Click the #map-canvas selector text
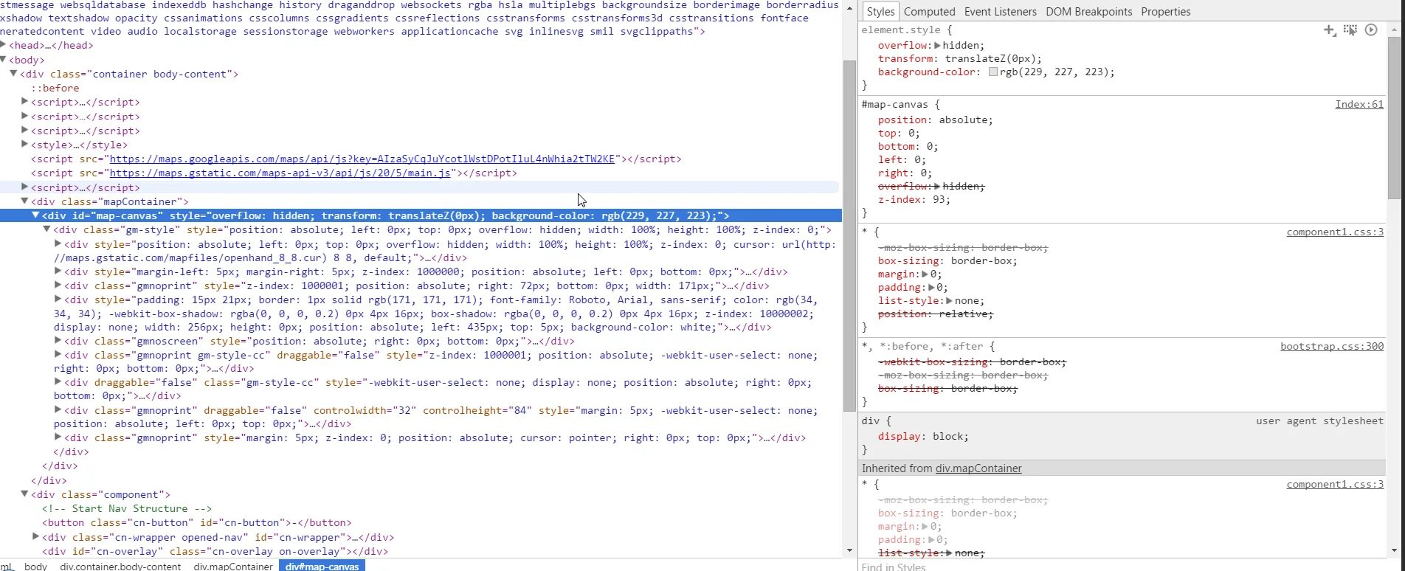Screen dimensions: 1405x571 click(x=895, y=105)
